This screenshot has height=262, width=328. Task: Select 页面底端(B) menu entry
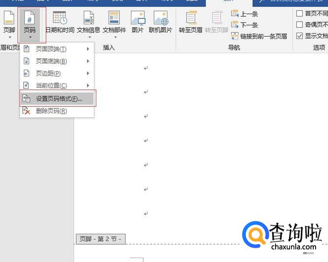tap(57, 61)
